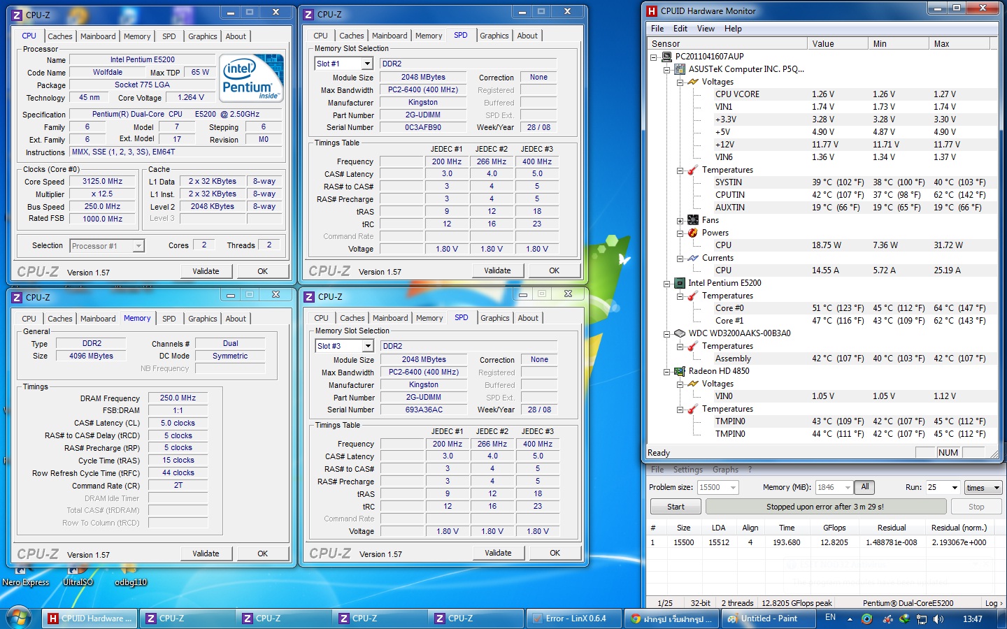Viewport: 1007px width, 629px height.
Task: Click the EN language indicator on the taskbar
Action: 830,618
